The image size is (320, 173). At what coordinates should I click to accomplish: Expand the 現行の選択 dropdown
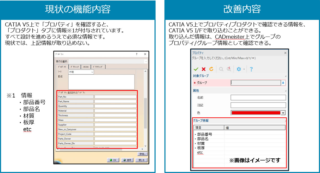[145, 61]
